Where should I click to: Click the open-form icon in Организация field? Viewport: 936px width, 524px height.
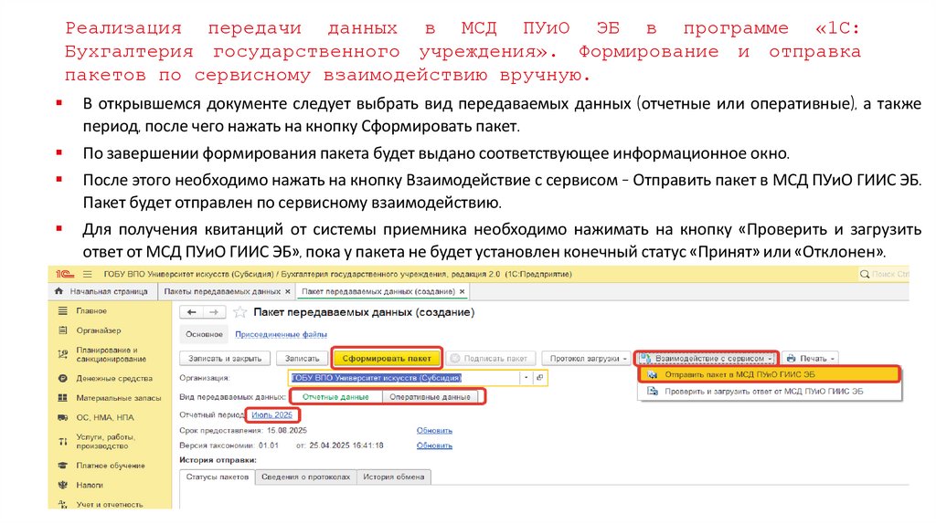click(539, 377)
